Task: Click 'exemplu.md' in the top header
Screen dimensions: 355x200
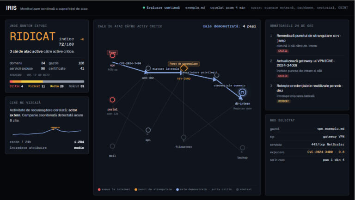Action: click(195, 8)
